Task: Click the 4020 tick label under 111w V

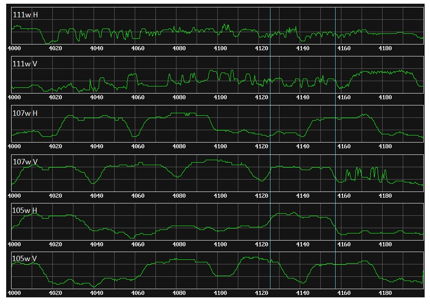Action: point(55,98)
